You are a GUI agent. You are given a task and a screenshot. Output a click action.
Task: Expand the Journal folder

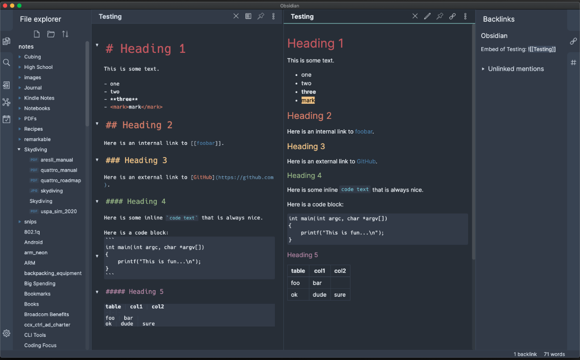click(20, 88)
